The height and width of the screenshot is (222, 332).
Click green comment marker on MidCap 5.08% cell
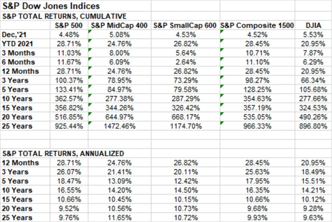point(91,31)
